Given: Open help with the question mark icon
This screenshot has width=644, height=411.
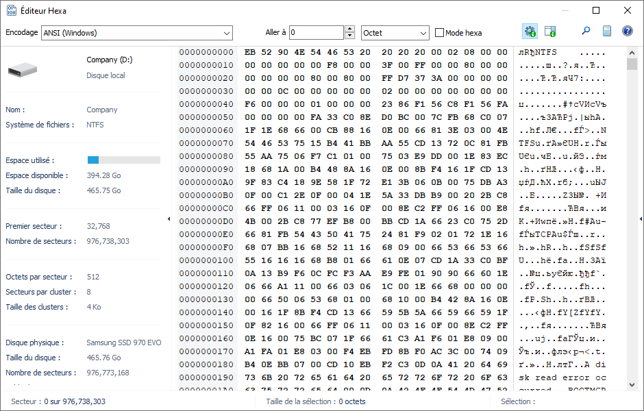Looking at the screenshot, I should coord(627,32).
